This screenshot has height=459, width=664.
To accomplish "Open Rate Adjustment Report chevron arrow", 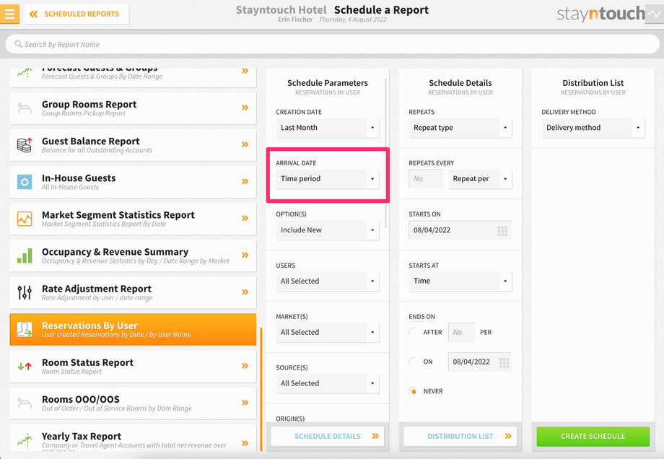I will pos(245,292).
